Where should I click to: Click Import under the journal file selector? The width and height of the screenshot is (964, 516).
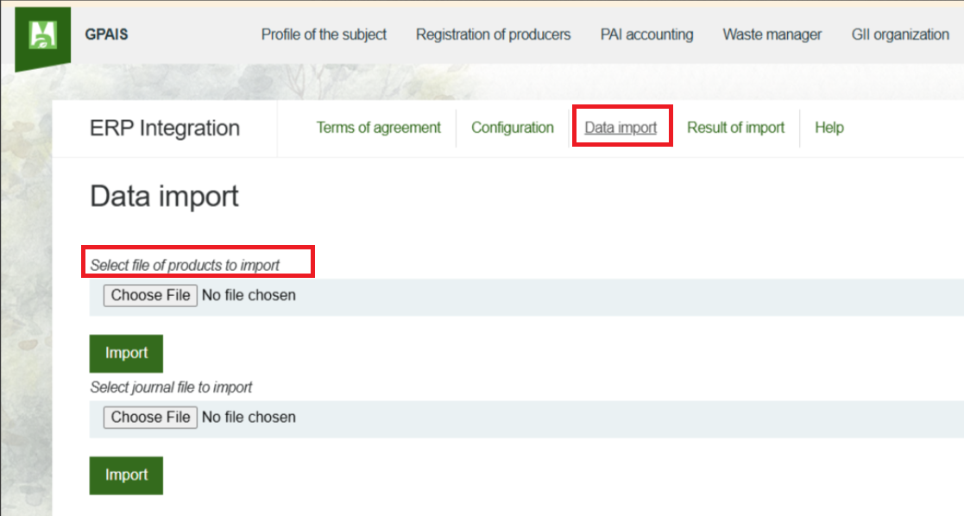[125, 475]
